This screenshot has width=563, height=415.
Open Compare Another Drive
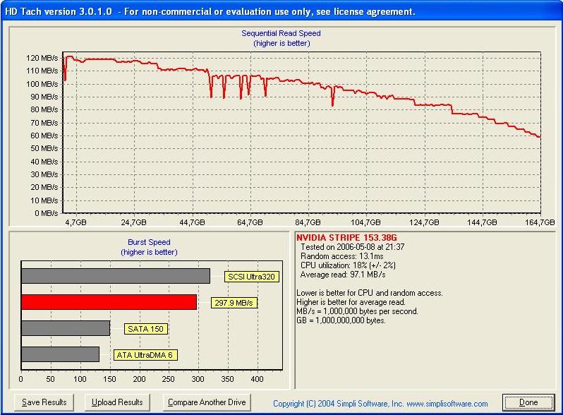pyautogui.click(x=206, y=402)
